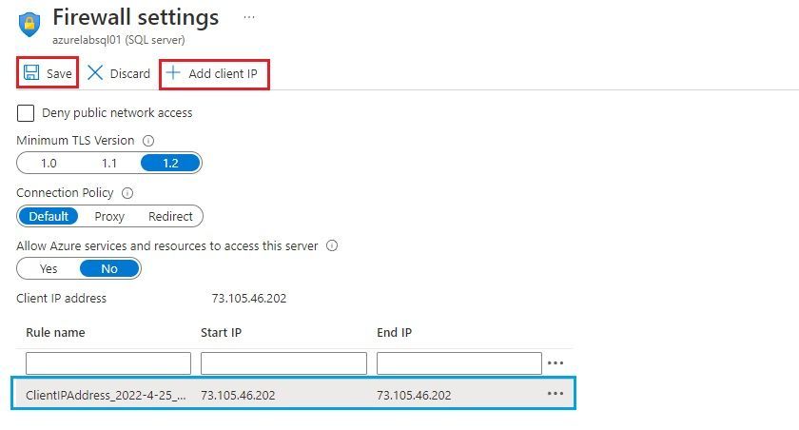This screenshot has height=430, width=799.
Task: Select Redirect connection policy
Action: (170, 216)
